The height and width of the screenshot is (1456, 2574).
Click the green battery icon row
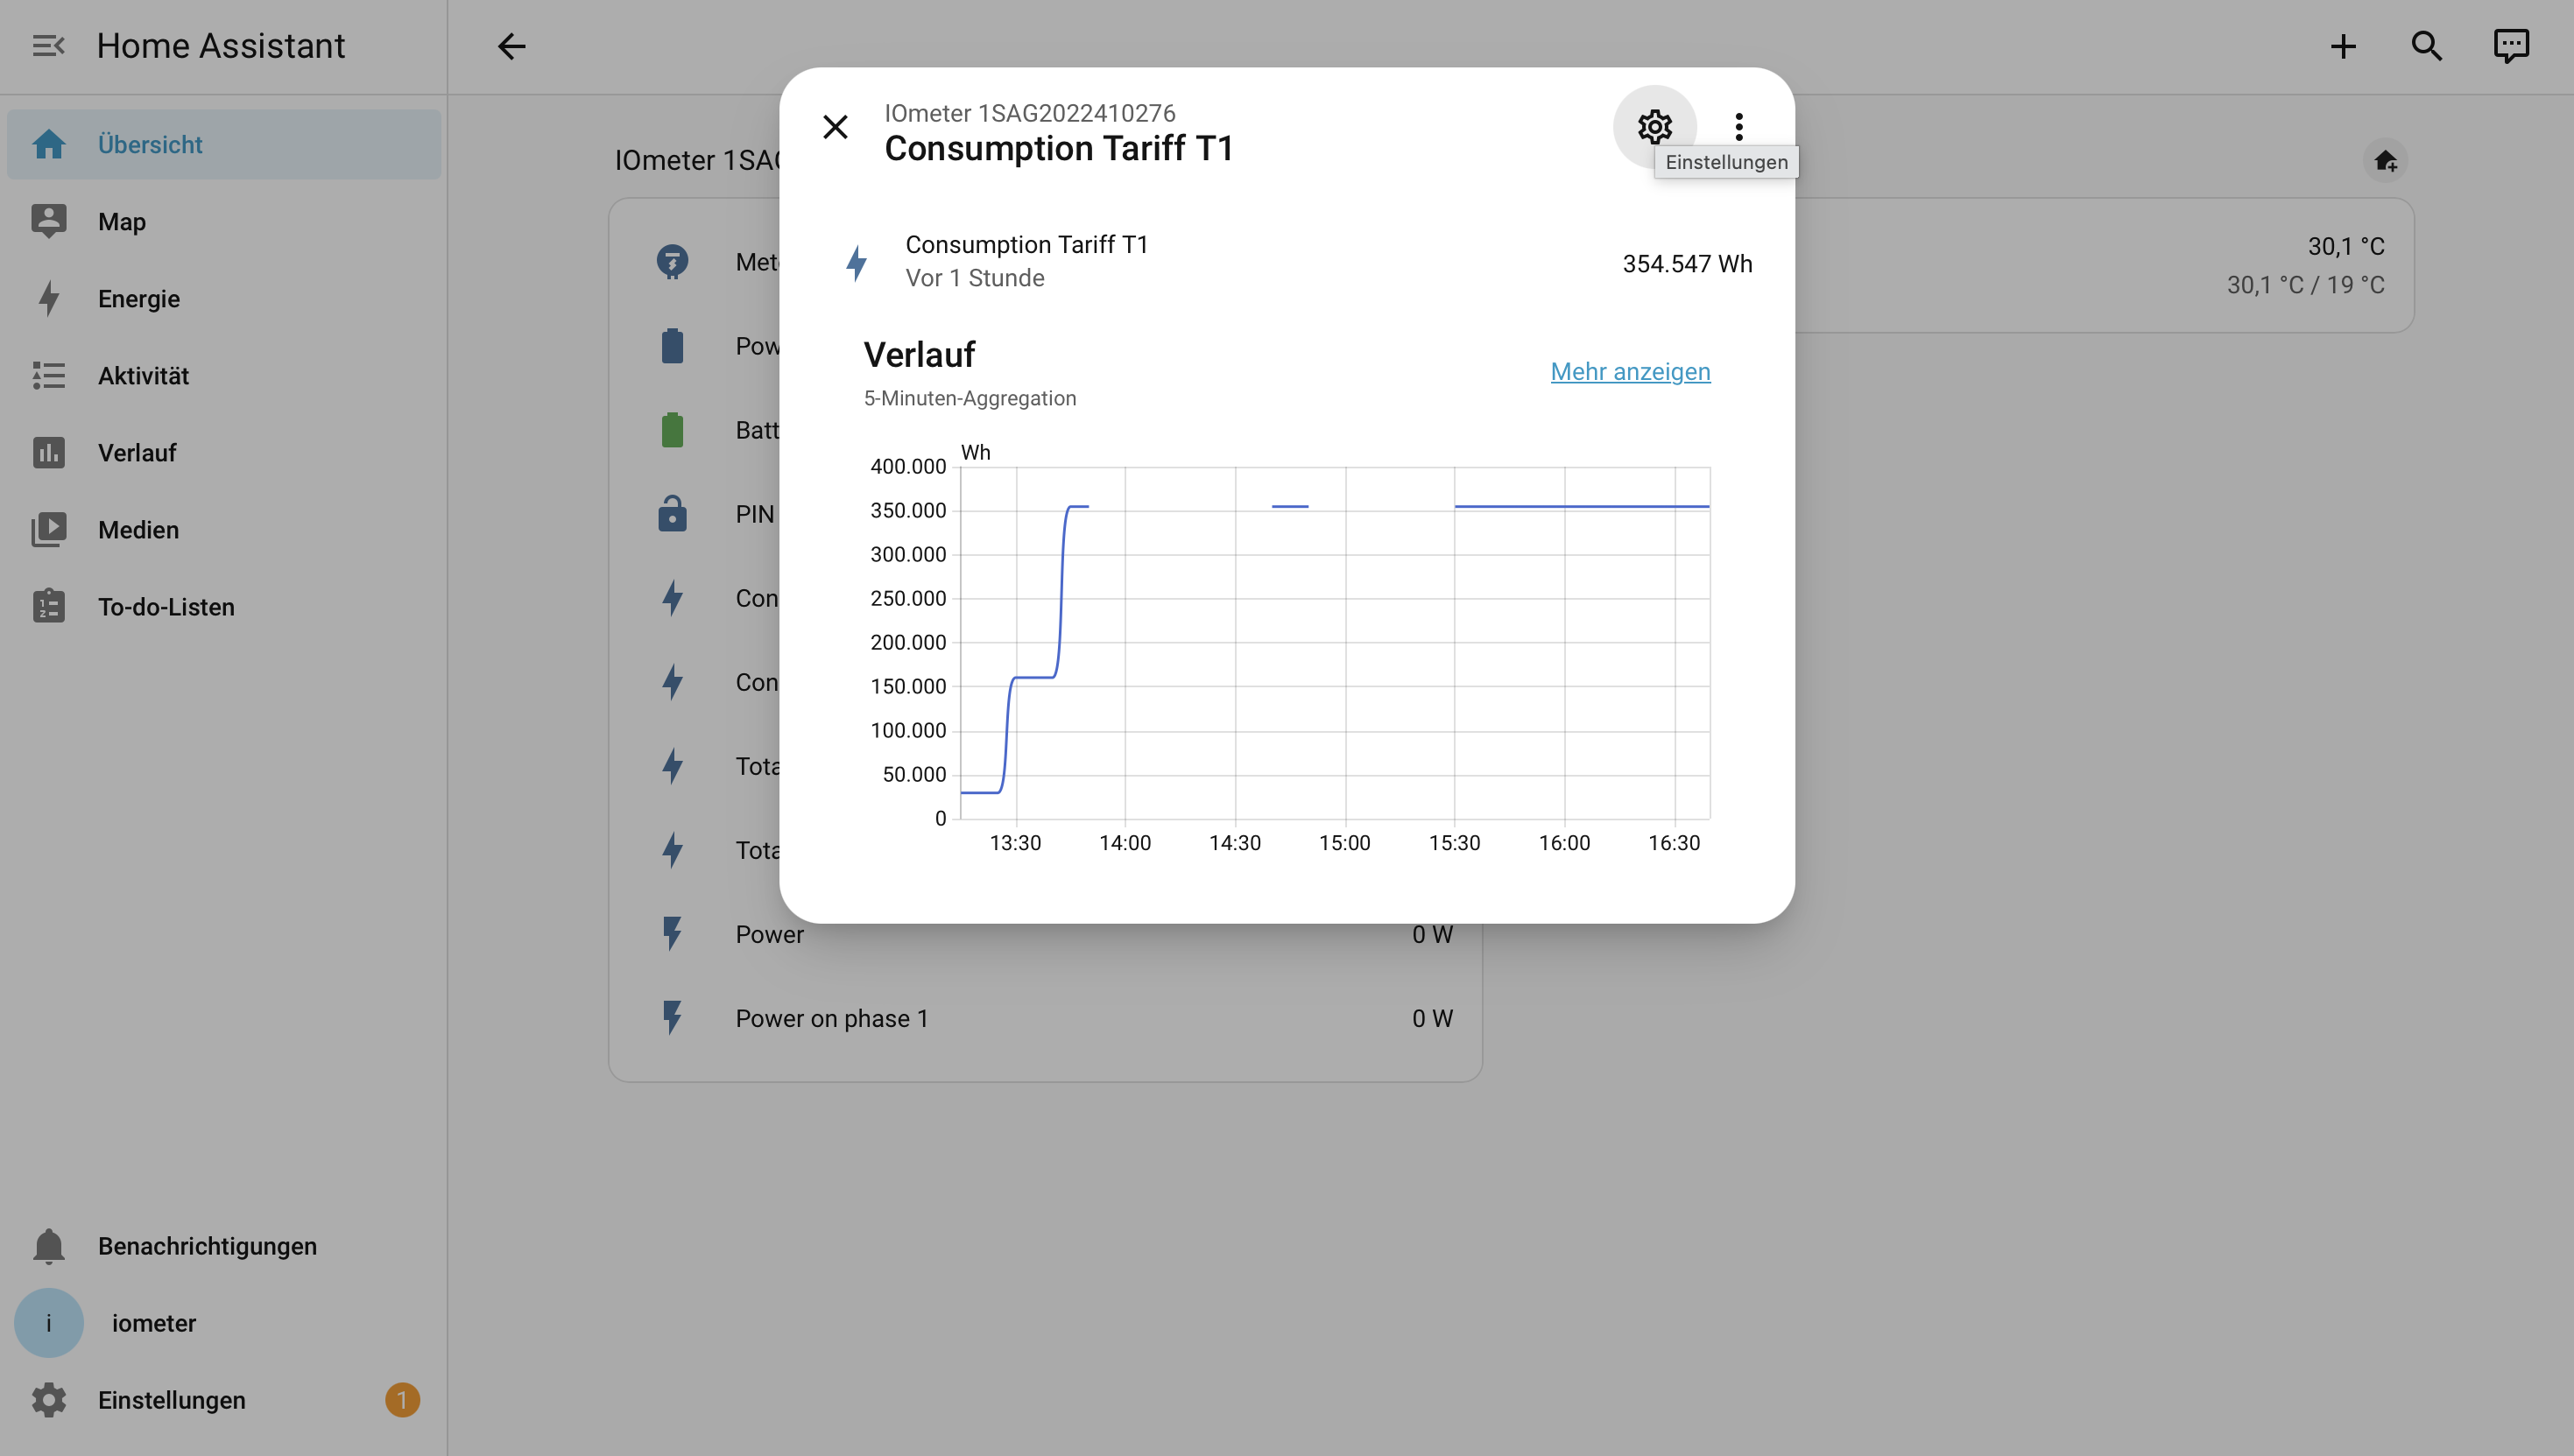pos(672,430)
